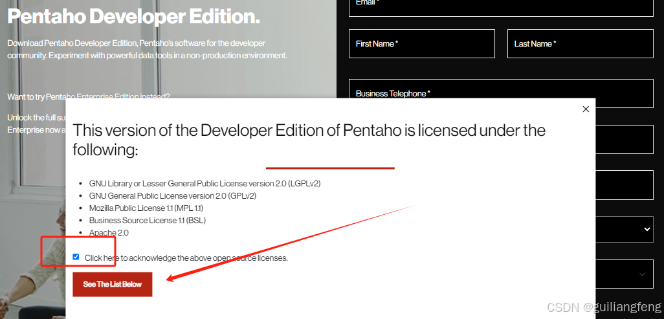This screenshot has width=664, height=319.
Task: Click the Apache 2.0 list item
Action: [109, 233]
